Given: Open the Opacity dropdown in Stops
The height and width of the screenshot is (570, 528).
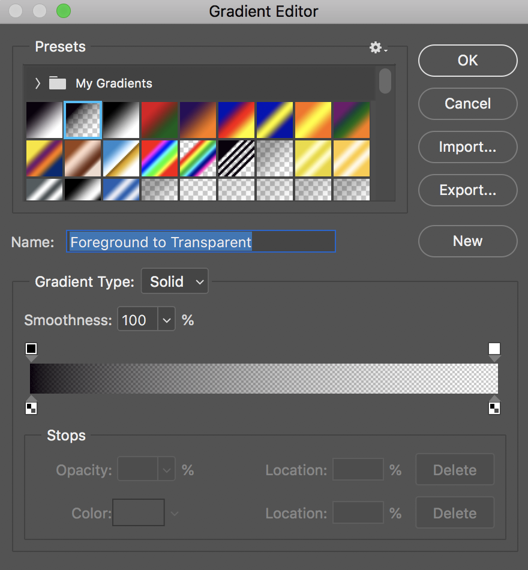Looking at the screenshot, I should click(166, 470).
